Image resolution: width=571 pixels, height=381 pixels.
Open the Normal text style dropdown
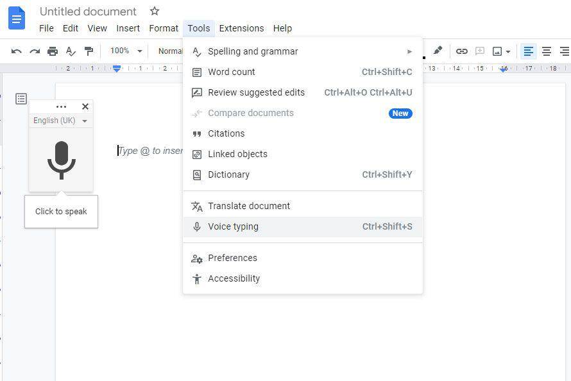tap(170, 51)
